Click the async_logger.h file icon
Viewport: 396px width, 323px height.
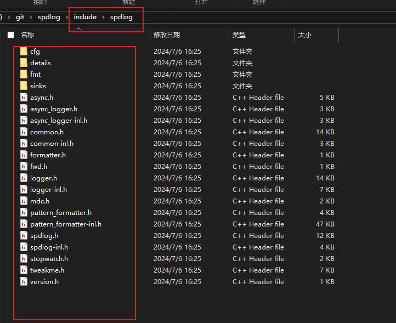coord(24,109)
